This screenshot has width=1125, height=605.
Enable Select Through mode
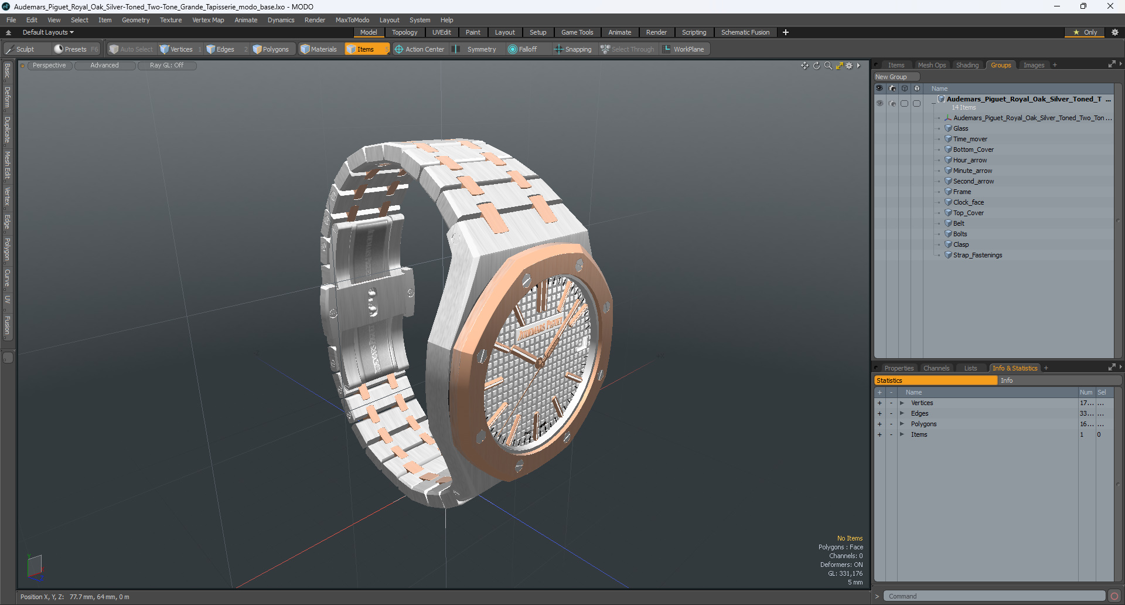628,49
